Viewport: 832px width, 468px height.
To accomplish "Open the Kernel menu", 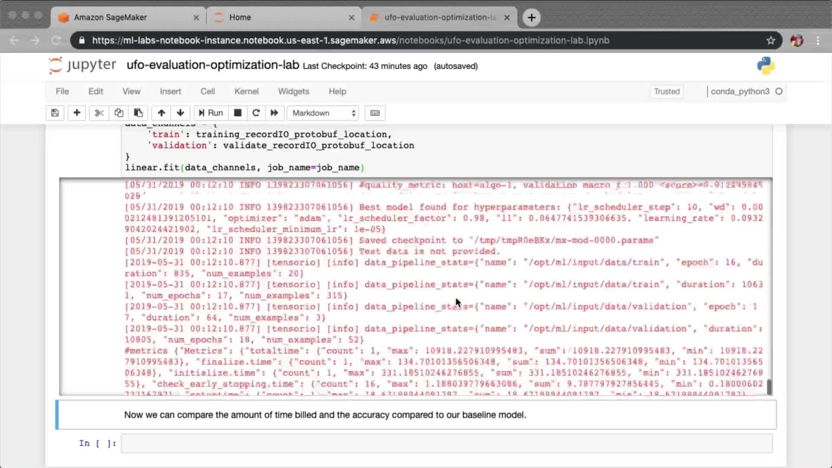I will [246, 91].
